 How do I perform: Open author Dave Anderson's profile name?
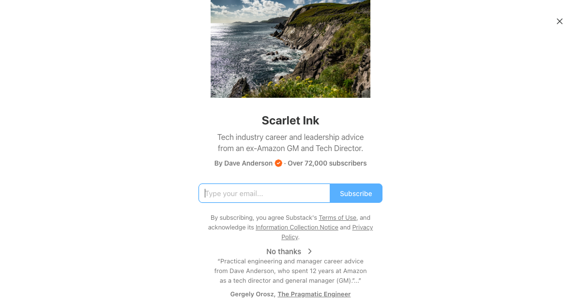click(x=248, y=163)
